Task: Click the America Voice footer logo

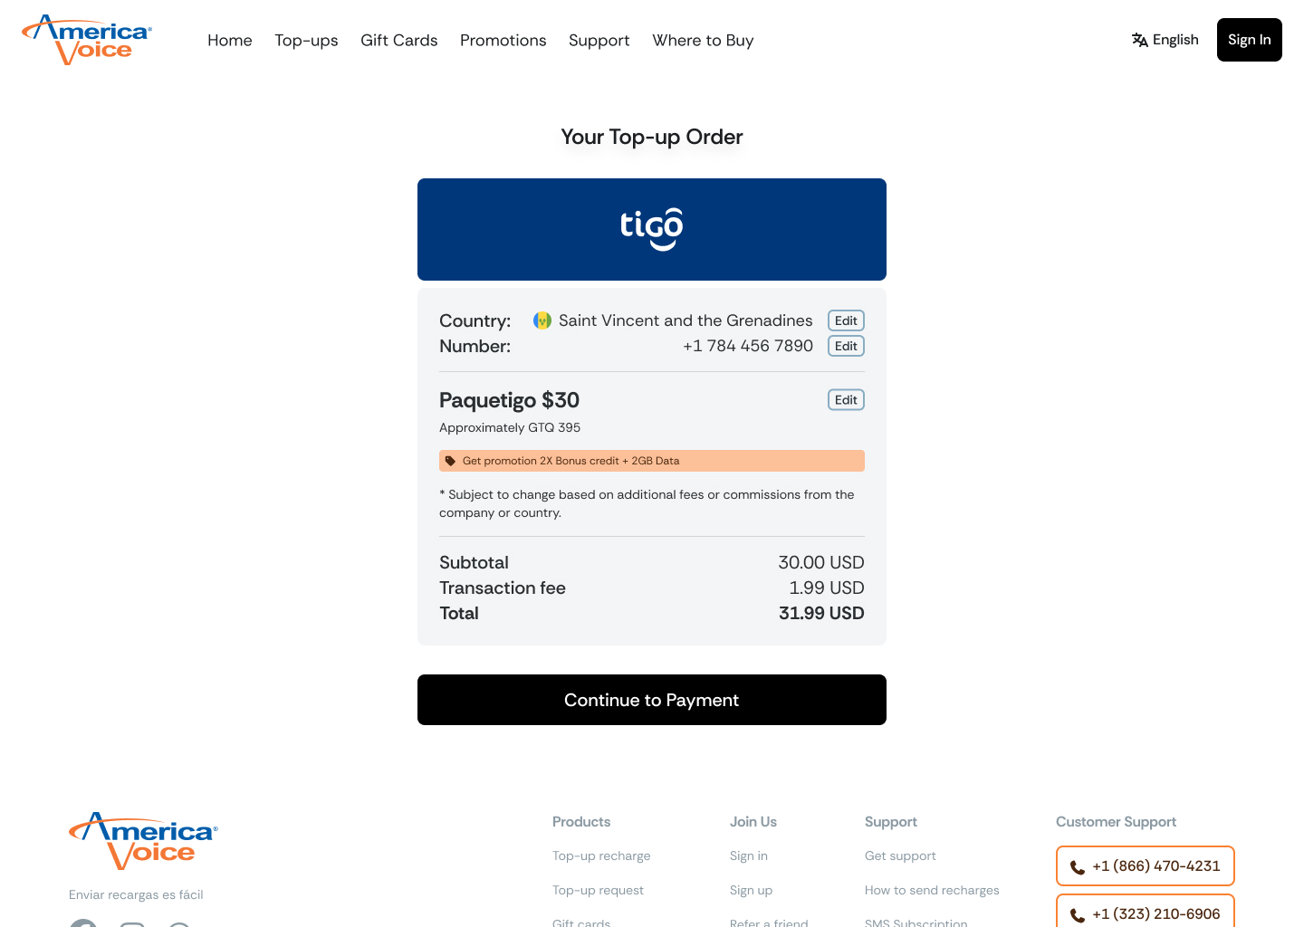Action: point(143,841)
